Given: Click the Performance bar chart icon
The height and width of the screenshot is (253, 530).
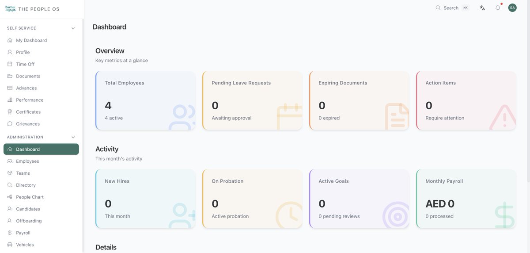Looking at the screenshot, I should (10, 100).
